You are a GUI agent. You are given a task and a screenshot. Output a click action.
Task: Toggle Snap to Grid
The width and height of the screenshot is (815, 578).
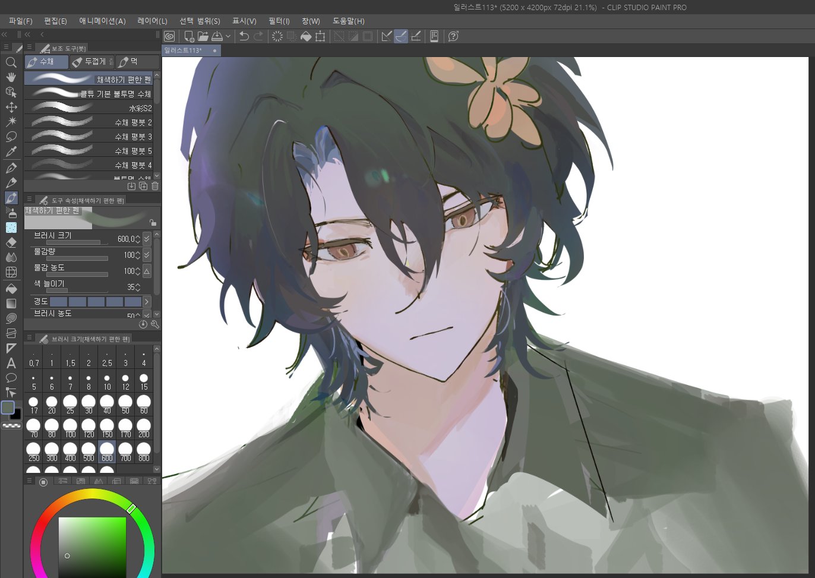[x=416, y=36]
